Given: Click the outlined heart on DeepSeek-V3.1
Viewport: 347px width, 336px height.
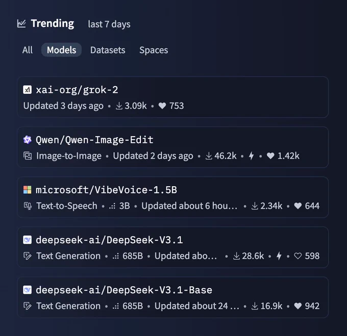Looking at the screenshot, I should point(298,256).
